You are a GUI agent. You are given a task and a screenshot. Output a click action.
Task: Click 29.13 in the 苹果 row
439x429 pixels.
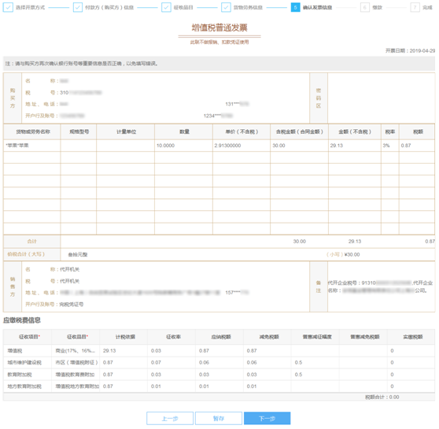point(336,146)
